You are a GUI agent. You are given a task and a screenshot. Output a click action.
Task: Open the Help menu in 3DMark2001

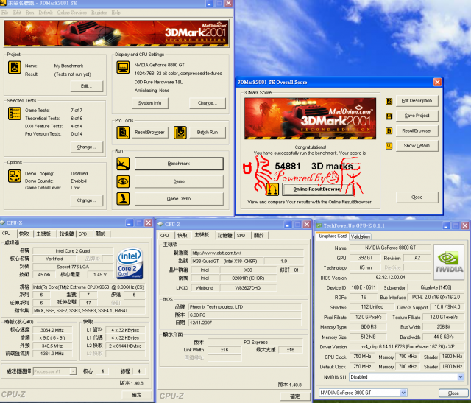pos(116,13)
